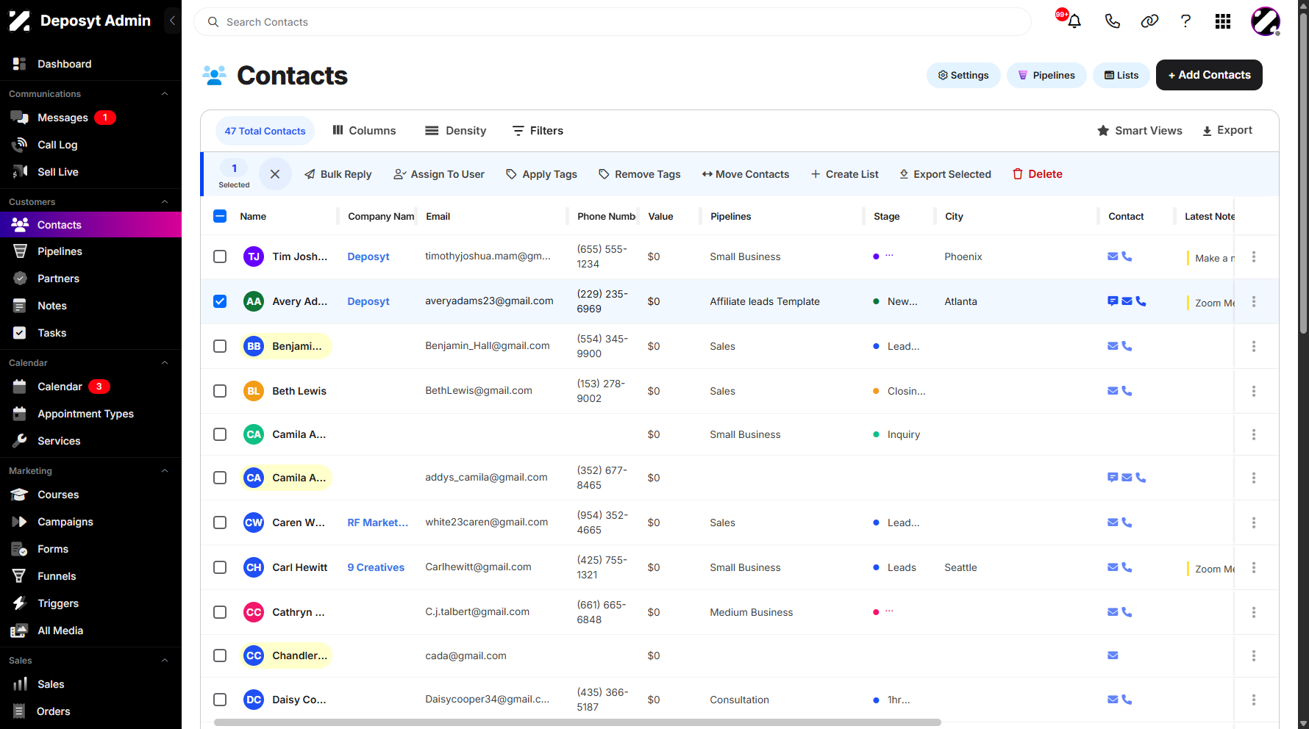Check the Tim Josh row checkbox
This screenshot has height=729, width=1309.
point(220,256)
